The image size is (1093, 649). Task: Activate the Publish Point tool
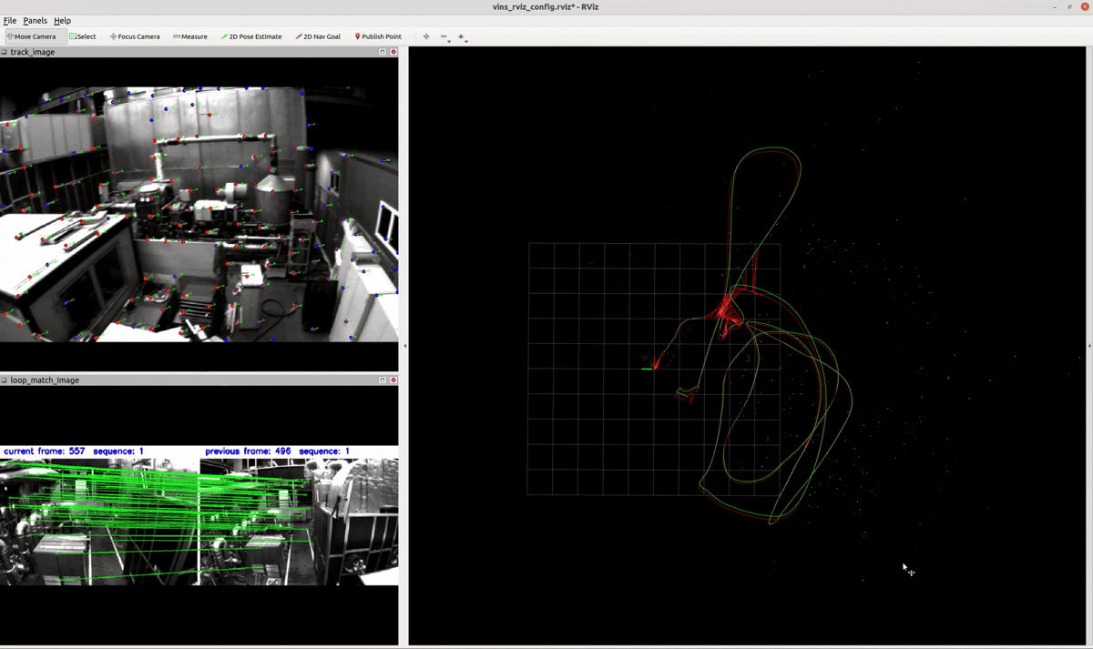tap(378, 36)
